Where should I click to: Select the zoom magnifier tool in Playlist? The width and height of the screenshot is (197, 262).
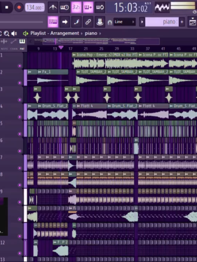pyautogui.click(x=6, y=34)
